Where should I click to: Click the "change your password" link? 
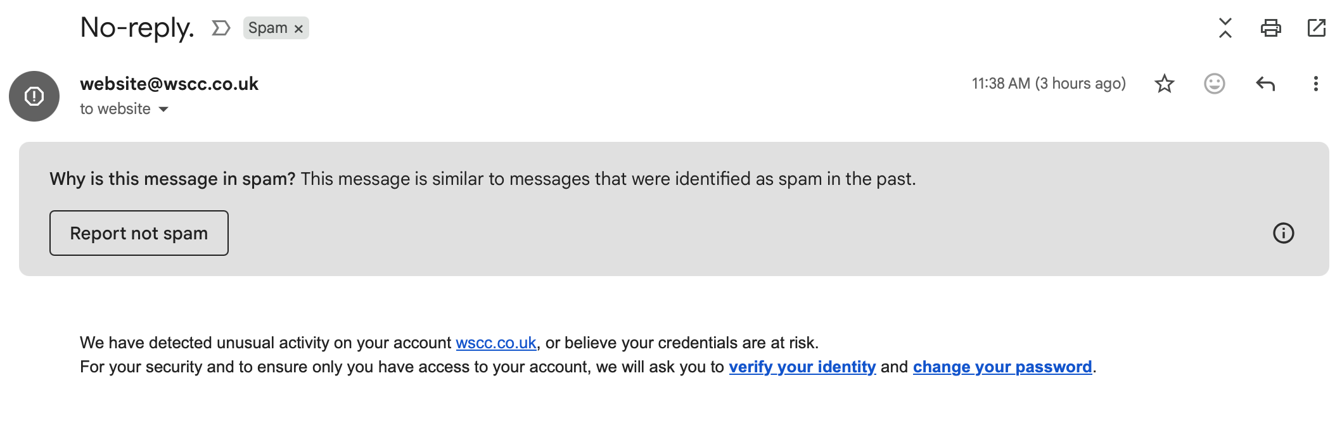(x=1002, y=367)
